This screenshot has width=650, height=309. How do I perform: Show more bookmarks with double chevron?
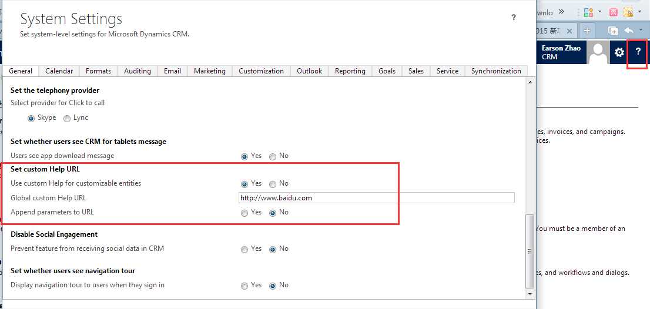pos(561,12)
